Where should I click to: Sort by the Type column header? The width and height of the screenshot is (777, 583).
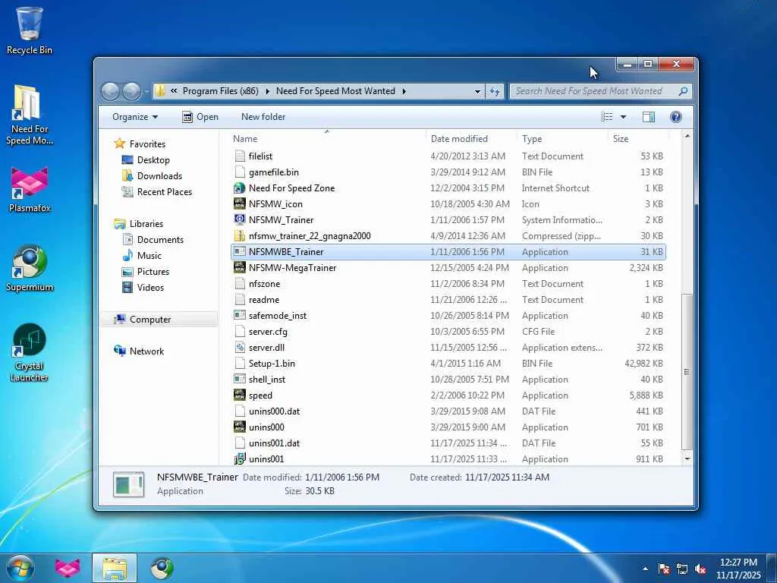point(562,139)
